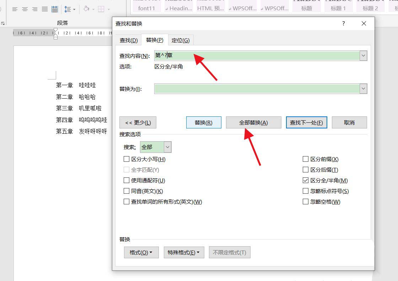Click the shading paint bucket icon
The image size is (398, 281).
tap(86, 9)
